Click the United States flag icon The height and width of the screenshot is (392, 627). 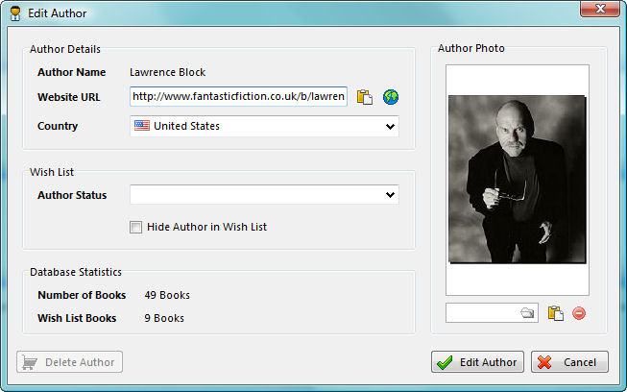(x=142, y=126)
